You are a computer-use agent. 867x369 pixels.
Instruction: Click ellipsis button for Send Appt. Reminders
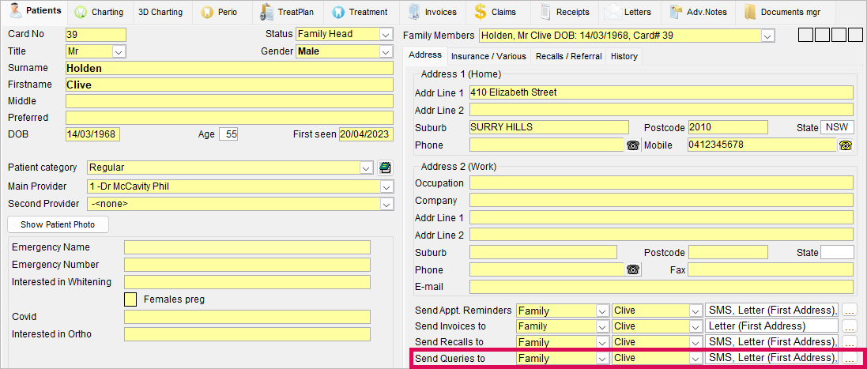pyautogui.click(x=850, y=310)
